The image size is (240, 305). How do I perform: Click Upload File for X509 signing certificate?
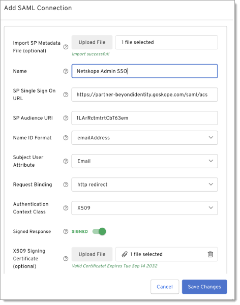coord(92,254)
